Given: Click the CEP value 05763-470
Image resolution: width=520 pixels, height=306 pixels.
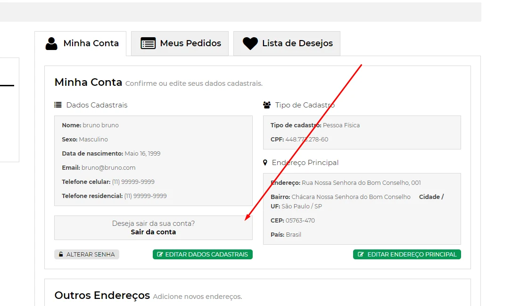Looking at the screenshot, I should (x=300, y=221).
